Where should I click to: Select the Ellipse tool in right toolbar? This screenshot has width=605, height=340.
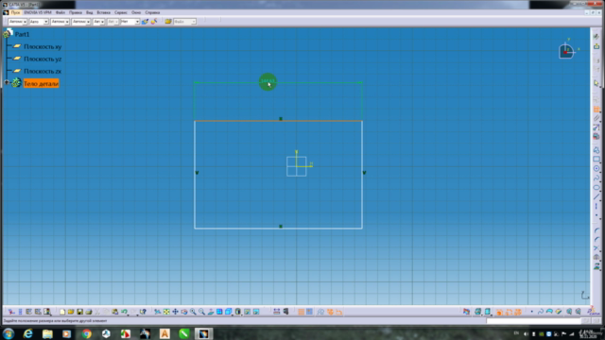point(596,188)
